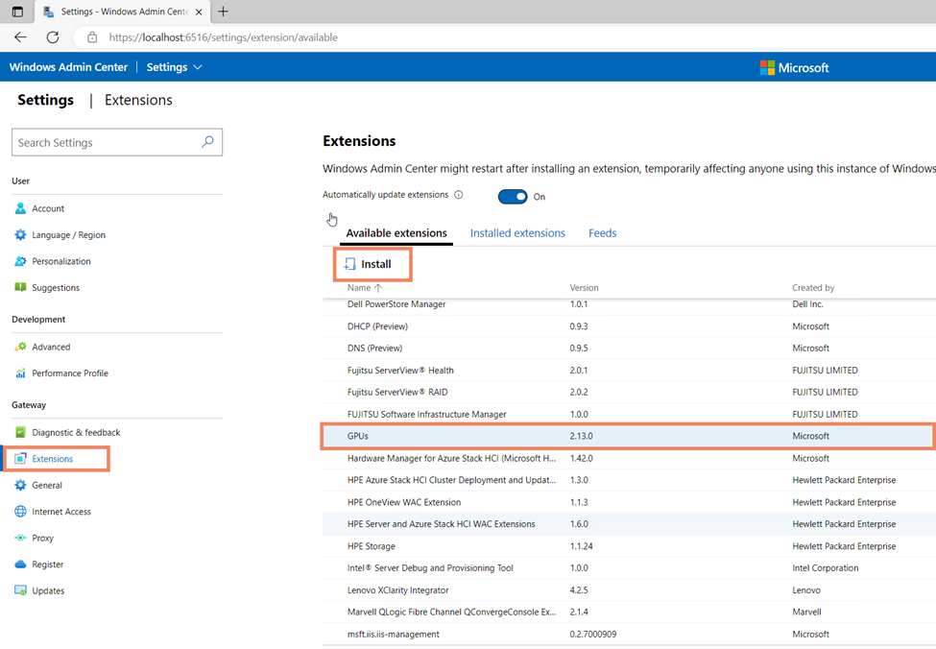Select FUJITSU Software Infrastructure Manager row

coord(629,415)
